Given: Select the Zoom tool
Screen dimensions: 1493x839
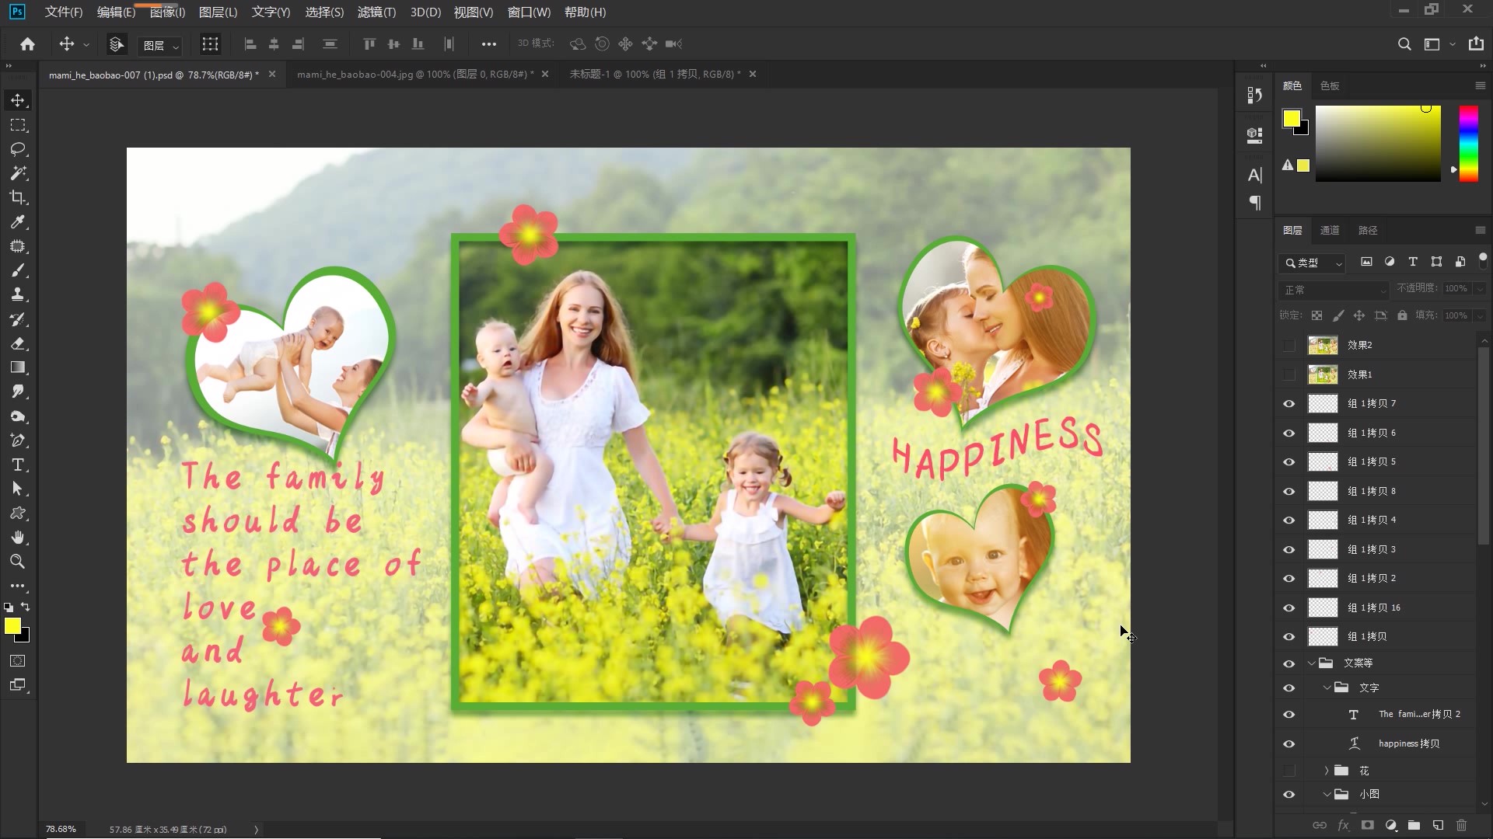Looking at the screenshot, I should 18,562.
